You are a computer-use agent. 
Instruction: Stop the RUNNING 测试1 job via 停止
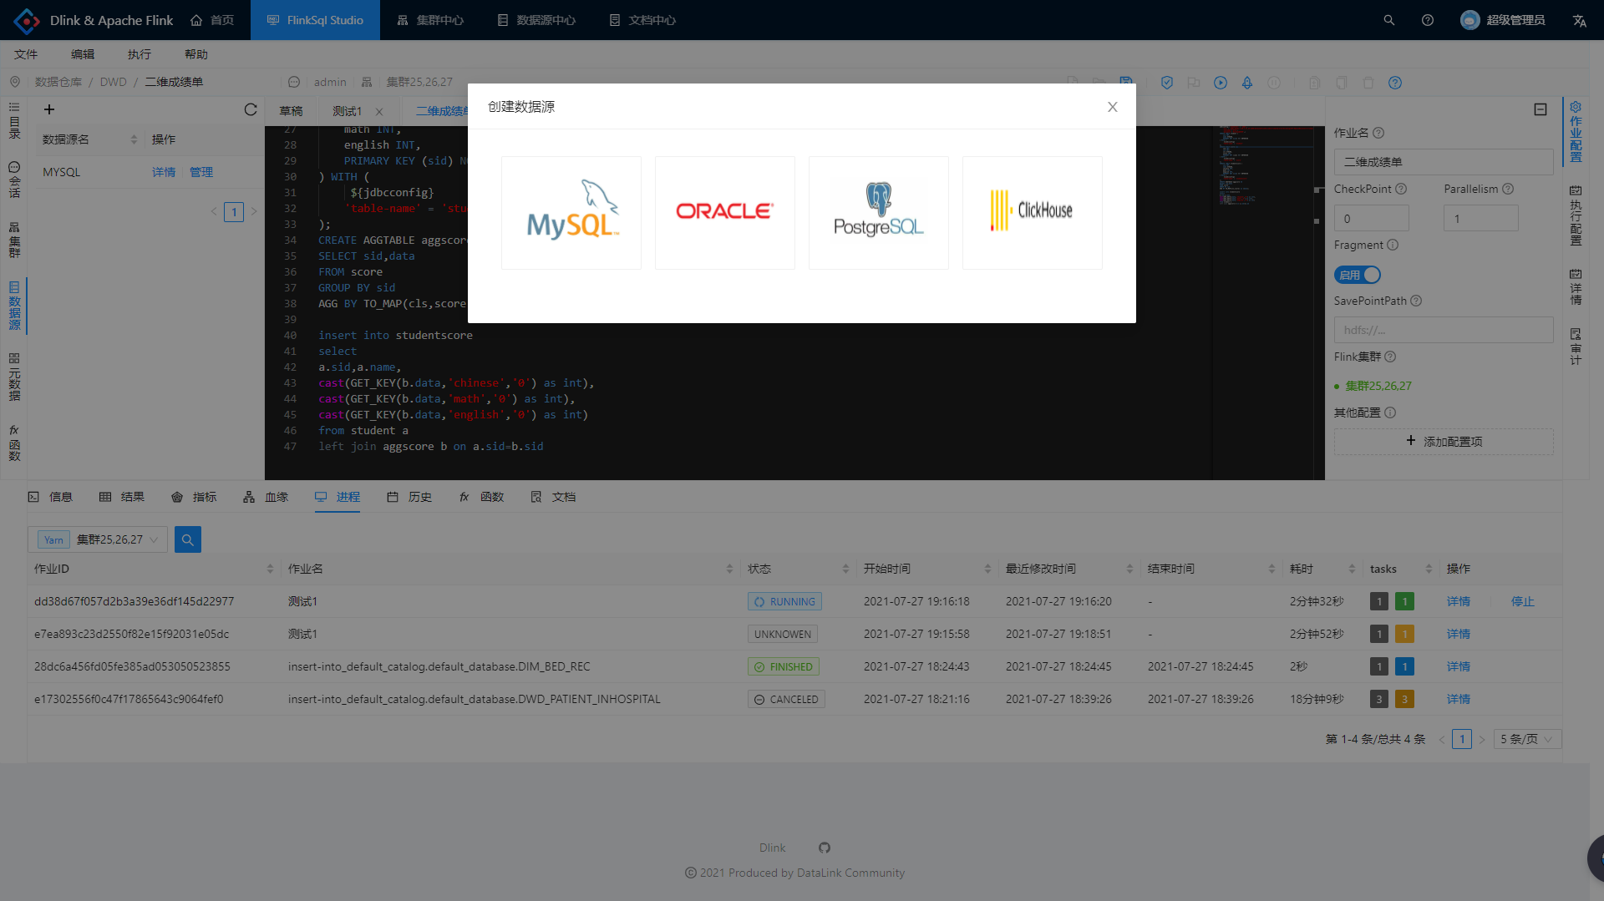(x=1523, y=601)
